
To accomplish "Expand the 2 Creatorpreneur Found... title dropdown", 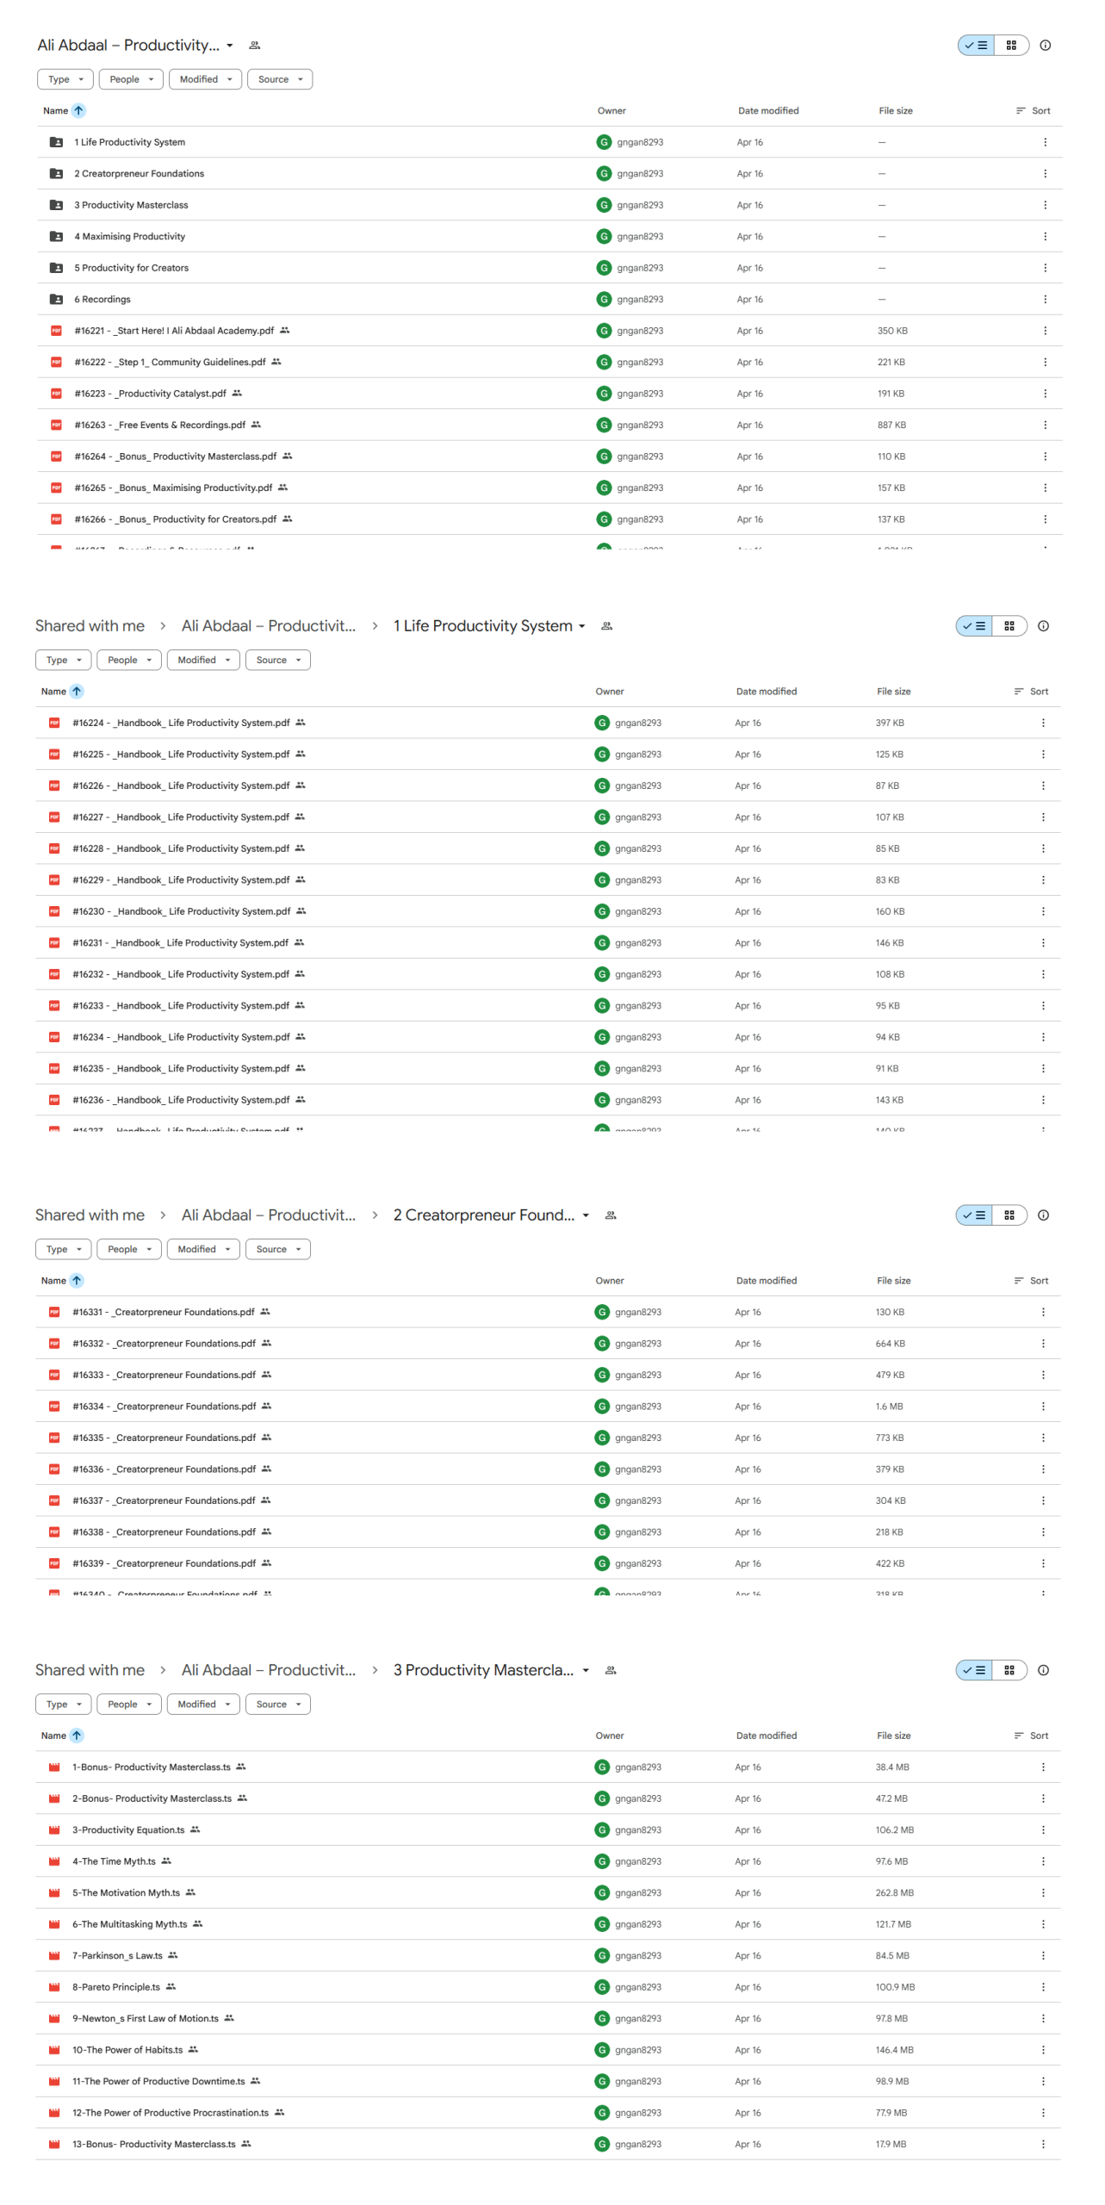I will pos(586,1214).
